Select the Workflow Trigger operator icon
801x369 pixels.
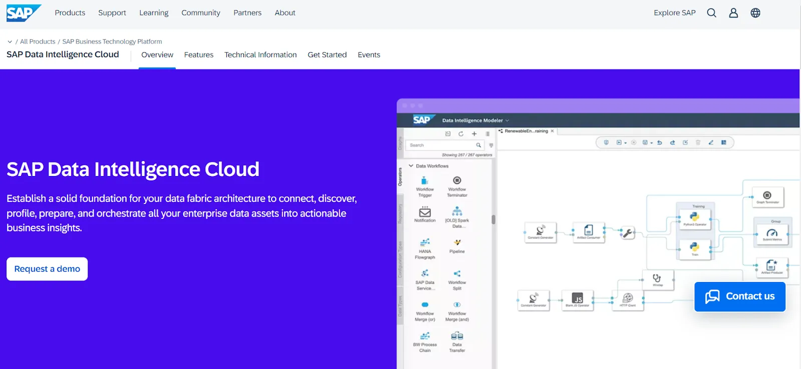(425, 180)
